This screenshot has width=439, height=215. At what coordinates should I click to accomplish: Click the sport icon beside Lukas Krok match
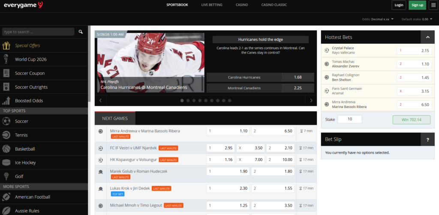[101, 189]
